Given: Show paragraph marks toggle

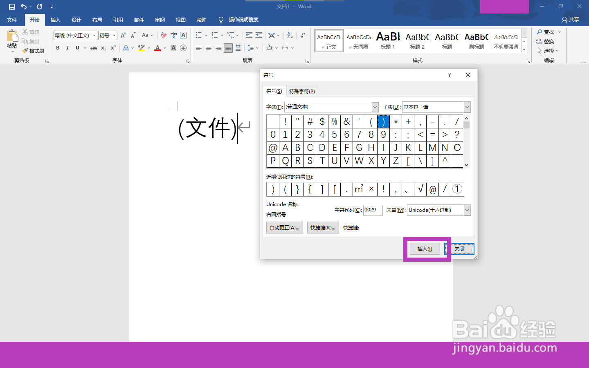Looking at the screenshot, I should (x=303, y=36).
